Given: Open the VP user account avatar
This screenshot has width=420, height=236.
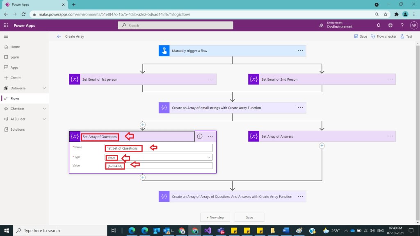Looking at the screenshot, I should [414, 25].
